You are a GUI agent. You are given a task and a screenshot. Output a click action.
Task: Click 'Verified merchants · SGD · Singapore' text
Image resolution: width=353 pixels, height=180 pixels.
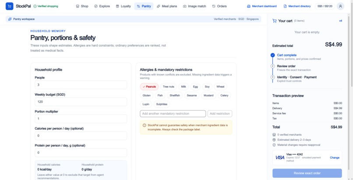coord(236,19)
